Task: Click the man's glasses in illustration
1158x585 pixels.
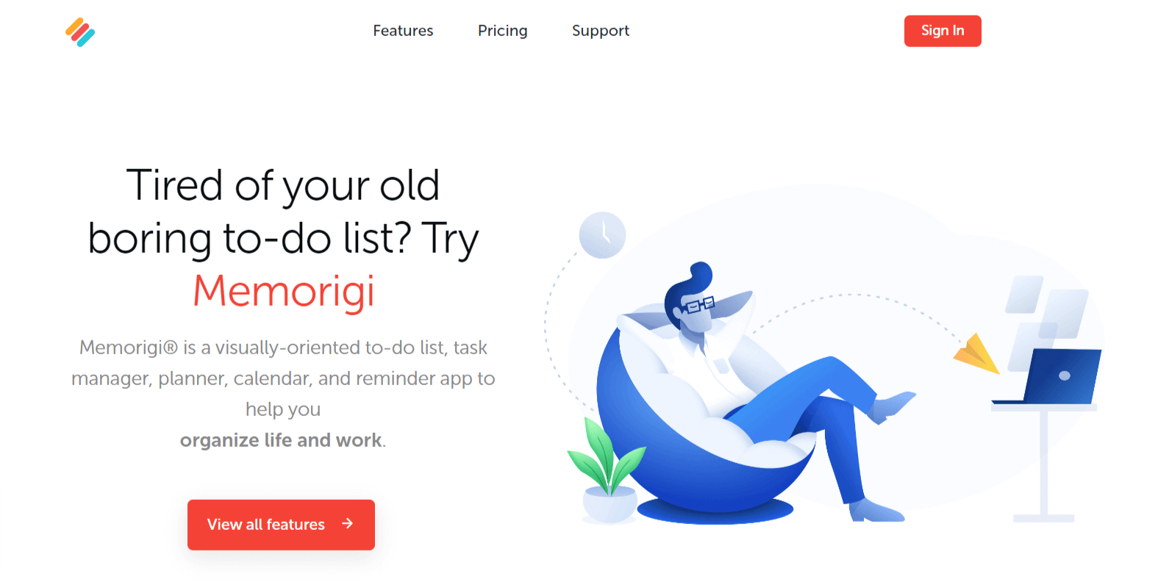Action: click(x=698, y=305)
